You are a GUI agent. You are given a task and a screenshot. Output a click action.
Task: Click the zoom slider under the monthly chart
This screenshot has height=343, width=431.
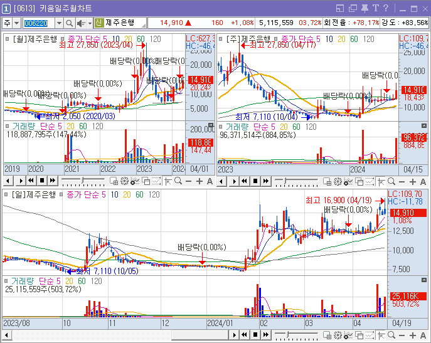(83, 181)
